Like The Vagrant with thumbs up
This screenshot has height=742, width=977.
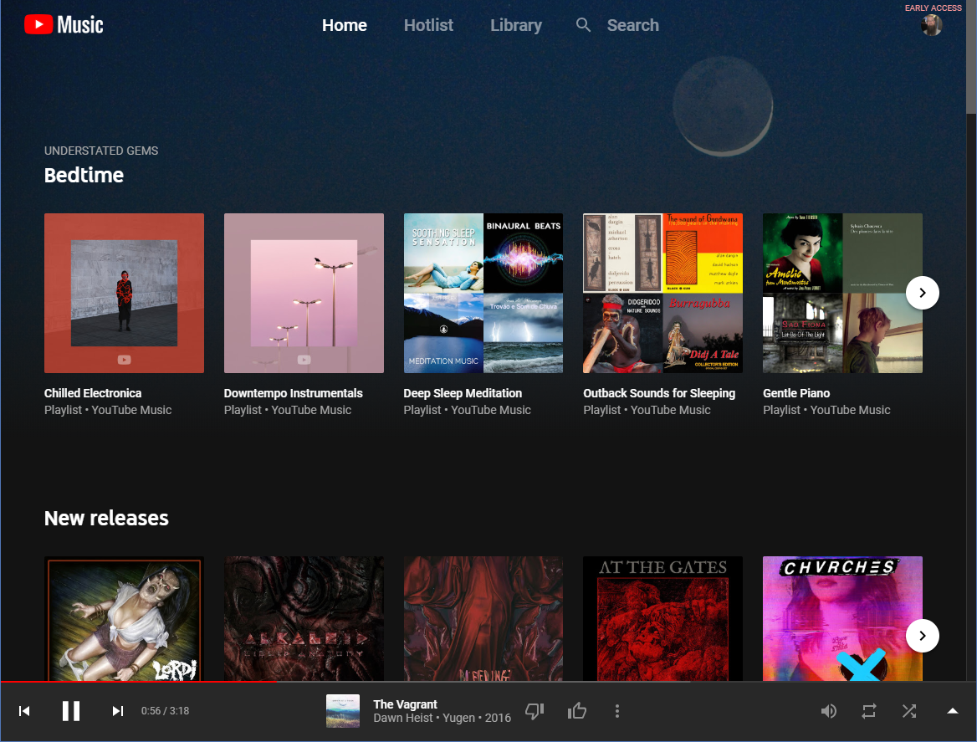coord(577,711)
